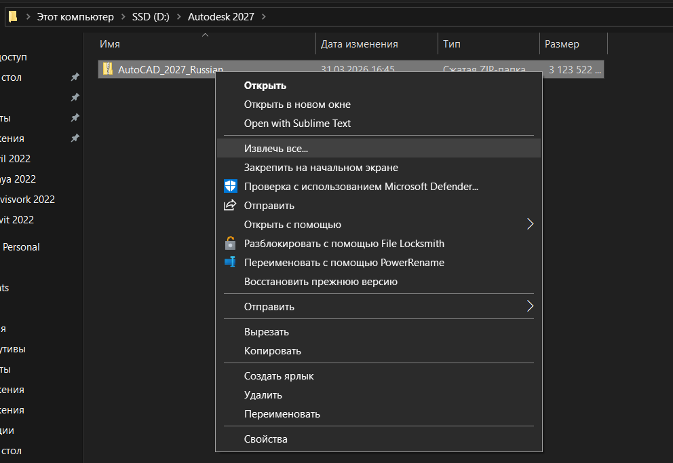673x463 pixels.
Task: Open Personal in the navigation pane
Action: [x=21, y=247]
